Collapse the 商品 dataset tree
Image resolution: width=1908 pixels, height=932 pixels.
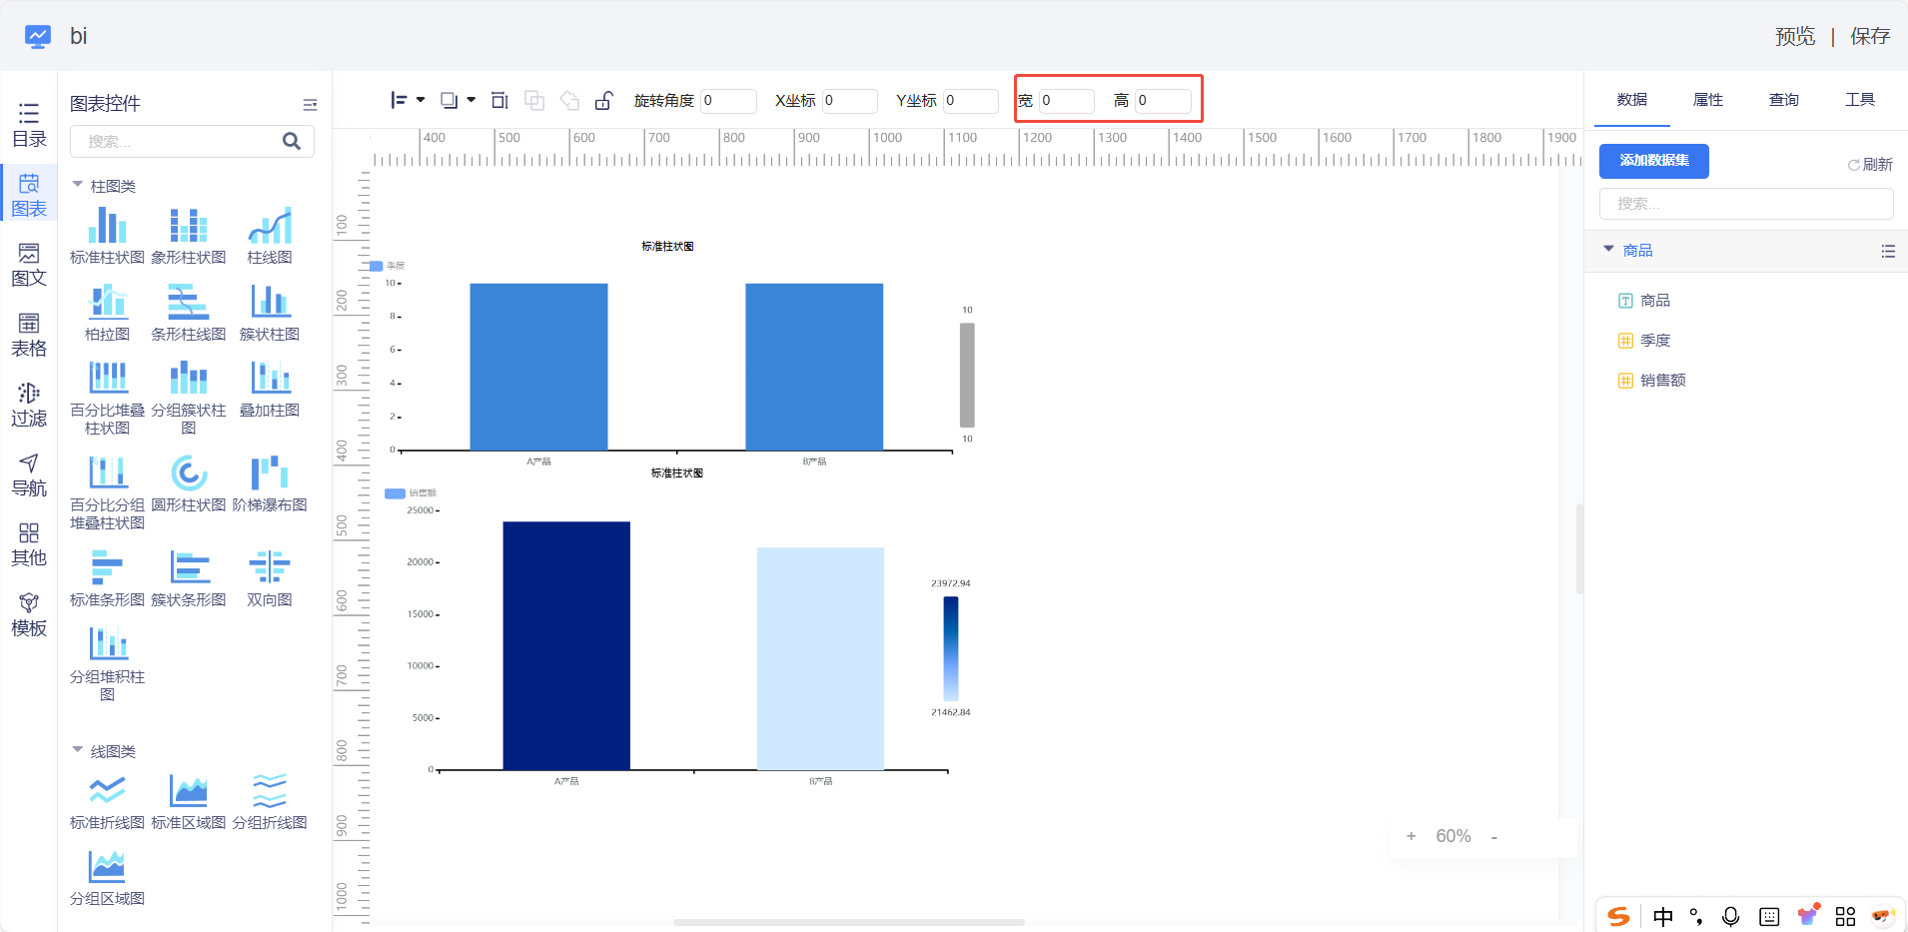[x=1608, y=250]
